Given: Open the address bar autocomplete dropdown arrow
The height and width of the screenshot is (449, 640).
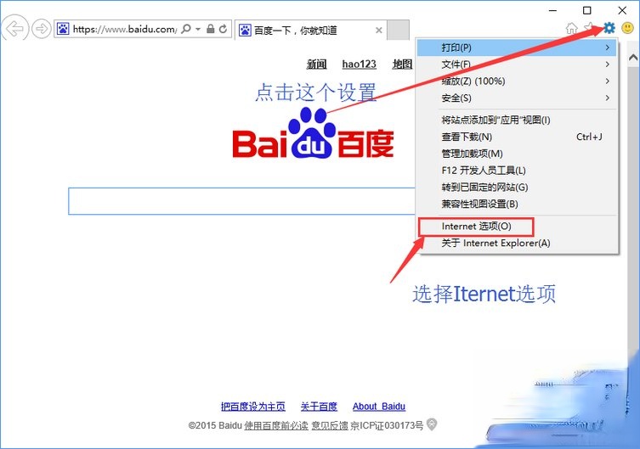Looking at the screenshot, I should pyautogui.click(x=198, y=29).
